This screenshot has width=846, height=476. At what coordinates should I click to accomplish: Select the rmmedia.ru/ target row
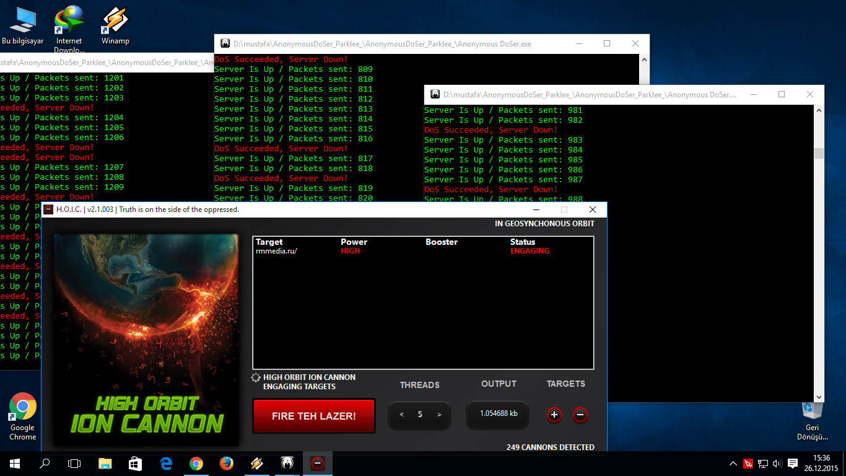(x=423, y=251)
